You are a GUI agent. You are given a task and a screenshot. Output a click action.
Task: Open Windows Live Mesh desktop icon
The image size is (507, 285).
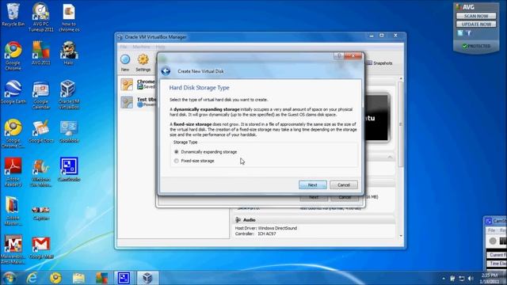(x=40, y=172)
